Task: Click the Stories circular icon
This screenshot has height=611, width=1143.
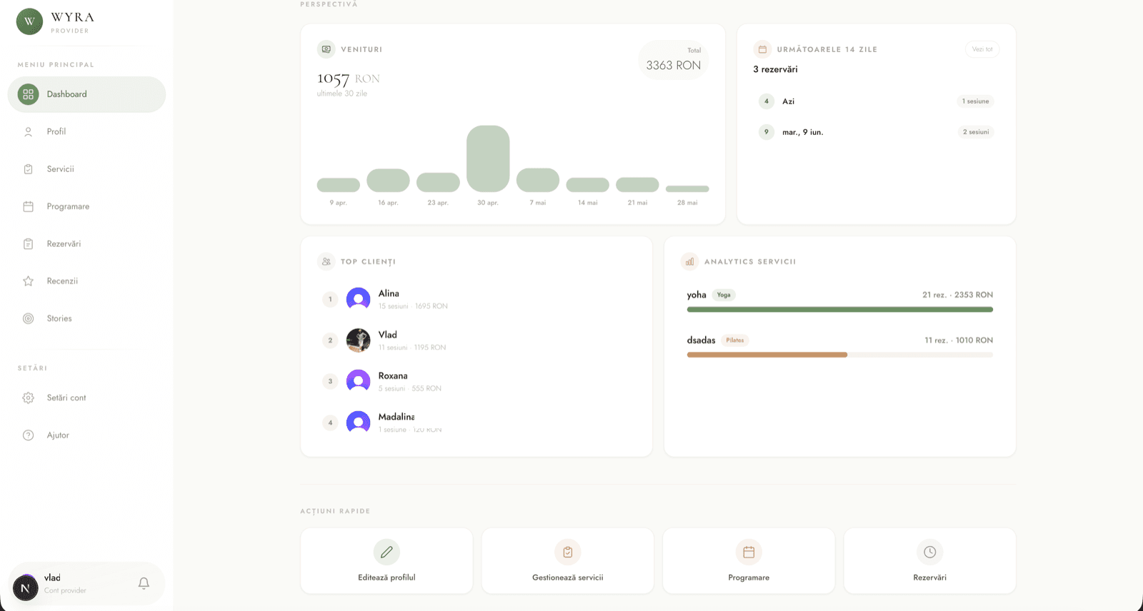Action: pos(29,318)
